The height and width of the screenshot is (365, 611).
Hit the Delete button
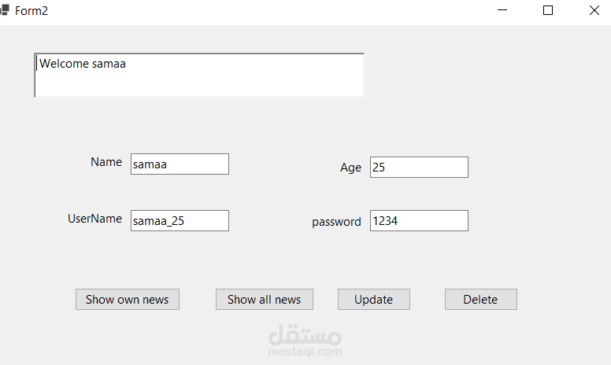[480, 299]
